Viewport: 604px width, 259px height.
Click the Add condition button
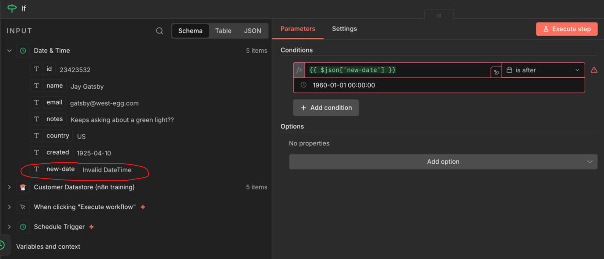pyautogui.click(x=326, y=108)
